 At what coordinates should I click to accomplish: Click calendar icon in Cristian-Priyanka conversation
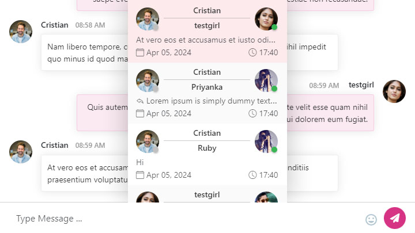[140, 113]
